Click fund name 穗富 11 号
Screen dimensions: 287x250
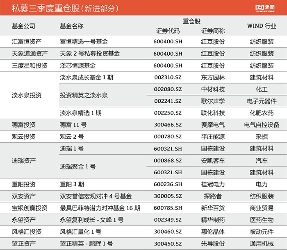pos(73,125)
